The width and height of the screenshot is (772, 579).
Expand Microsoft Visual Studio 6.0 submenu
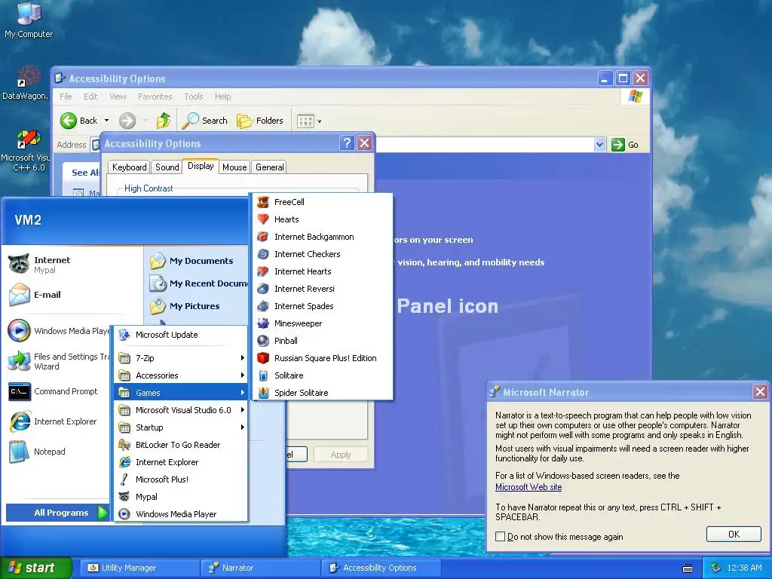pos(181,409)
